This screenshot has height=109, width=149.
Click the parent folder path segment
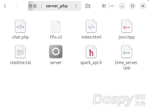(33, 6)
